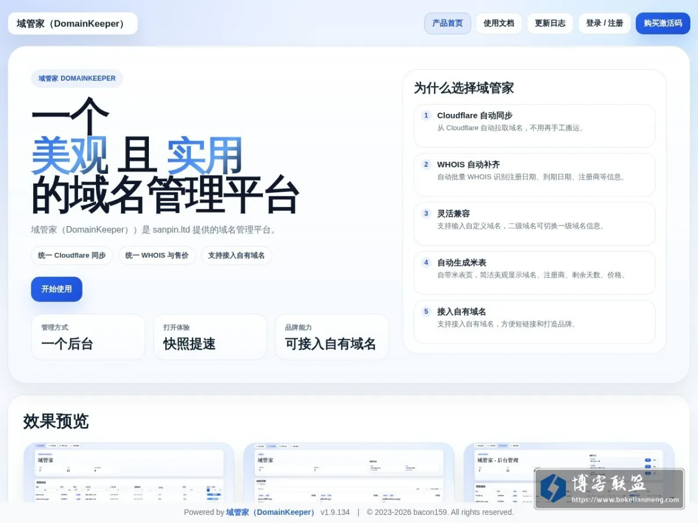
Task: Click the 接入自有域名 feature heading
Action: 462,311
